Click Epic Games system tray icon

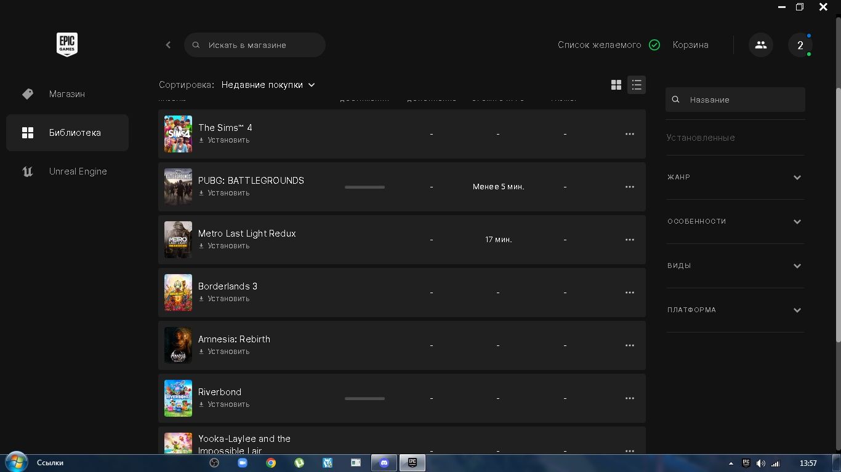746,463
